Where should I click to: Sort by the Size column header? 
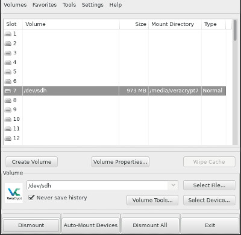pyautogui.click(x=134, y=24)
